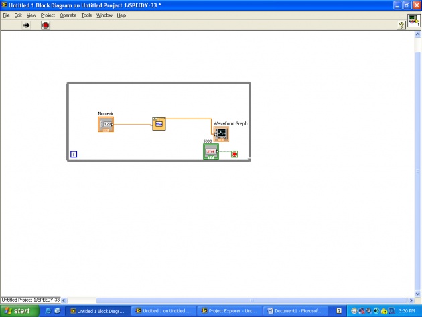Click the vertical scrollbar up arrow
Viewport: 422px width, 317px height.
pos(418,34)
